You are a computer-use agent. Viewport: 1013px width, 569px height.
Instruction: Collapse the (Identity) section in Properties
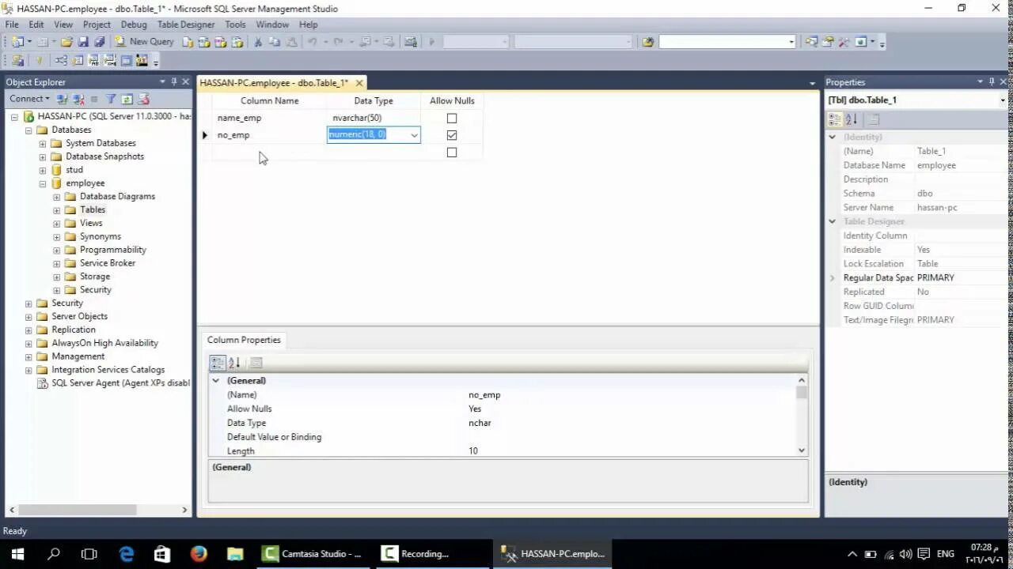point(832,137)
